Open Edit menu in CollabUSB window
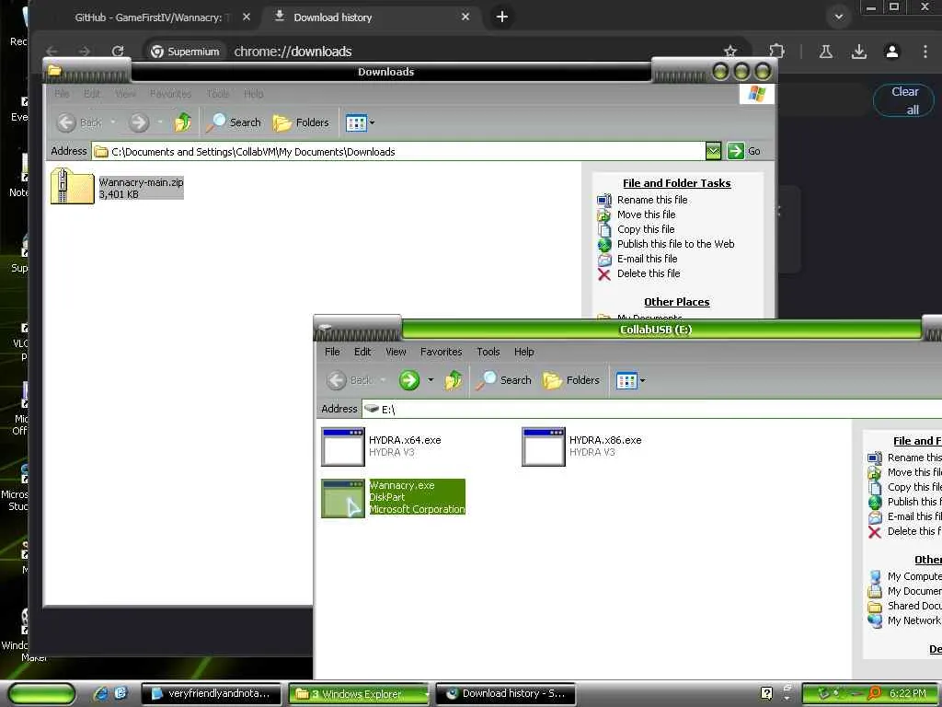This screenshot has height=707, width=942. point(362,352)
